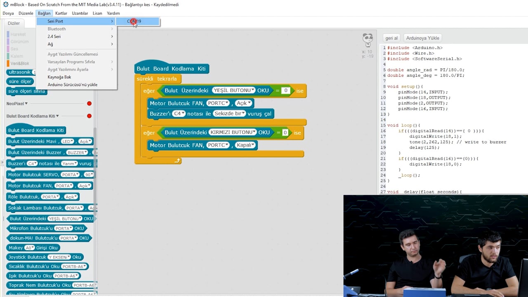The image size is (528, 297).
Task: Open PORTC dropdown in second FAN script block
Action: click(218, 145)
